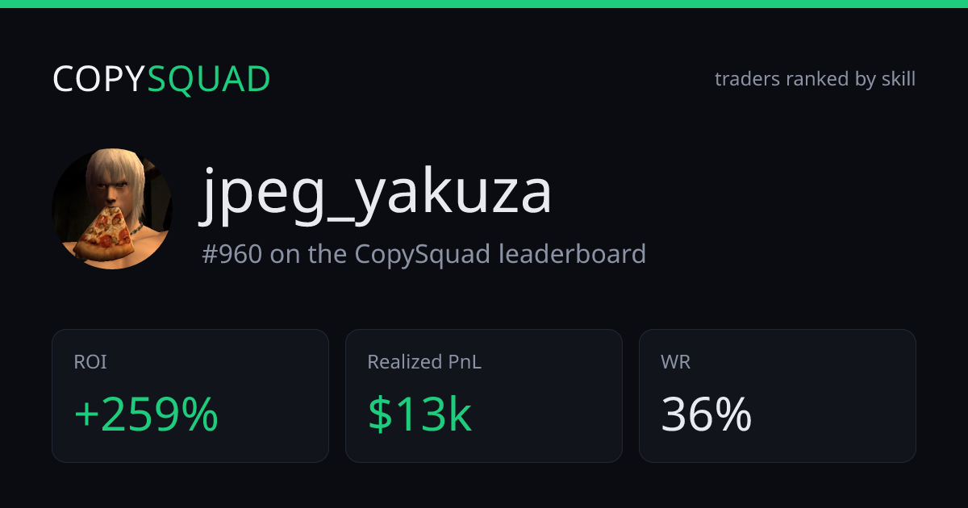968x508 pixels.
Task: Click the traders ranked by skill tagline
Action: [x=815, y=79]
